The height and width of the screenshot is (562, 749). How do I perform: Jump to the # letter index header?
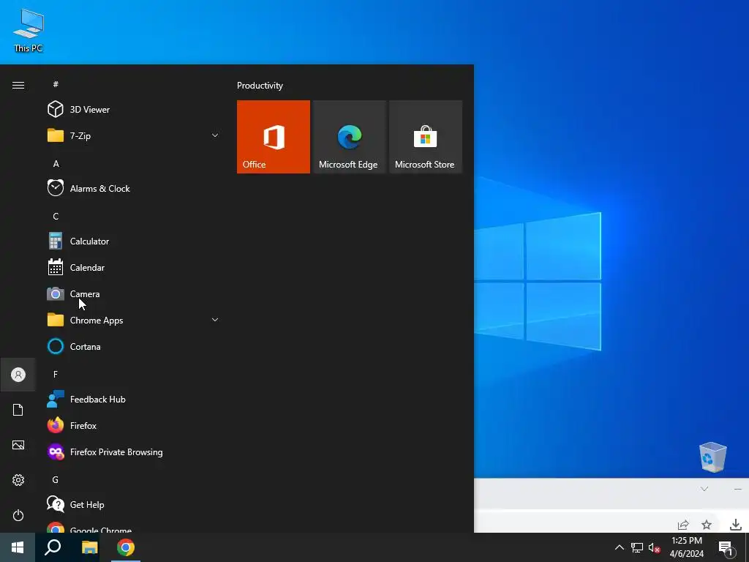point(56,84)
